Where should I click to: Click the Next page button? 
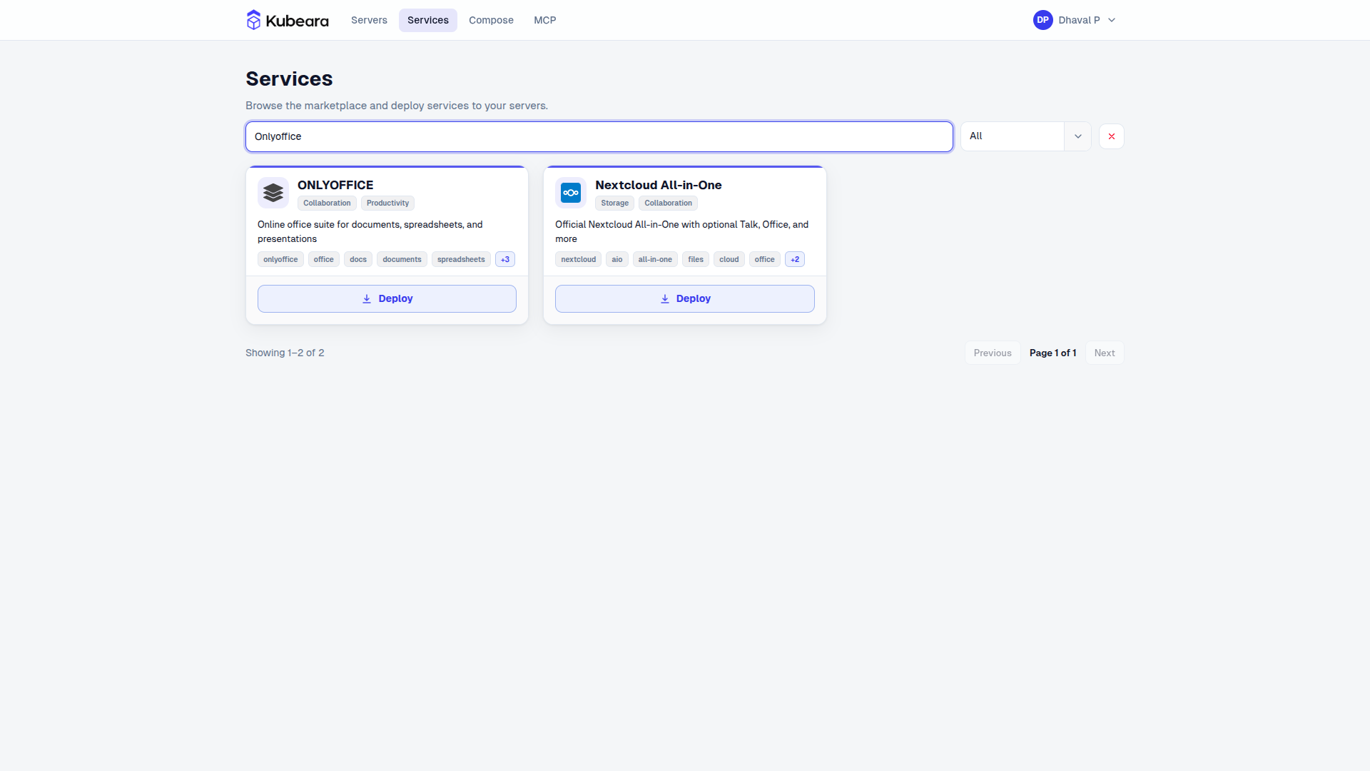(1105, 353)
